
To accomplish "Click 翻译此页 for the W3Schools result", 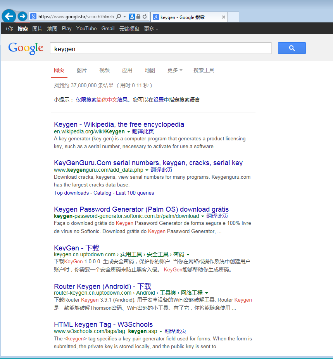I will 175,331.
